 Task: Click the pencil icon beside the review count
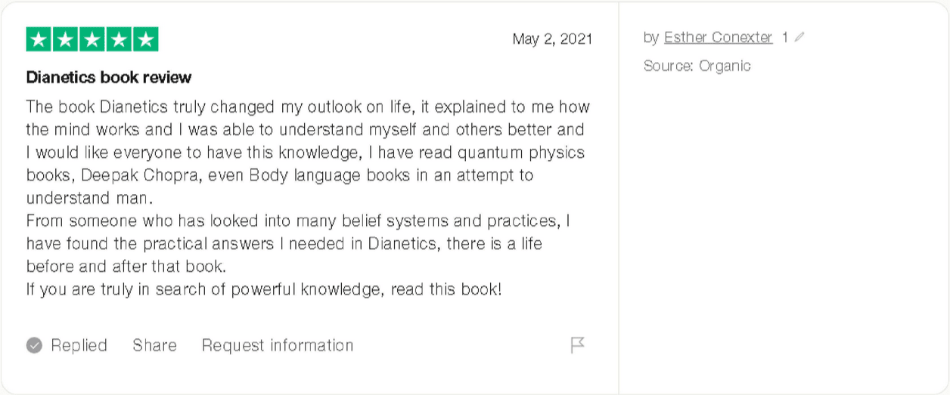[799, 37]
